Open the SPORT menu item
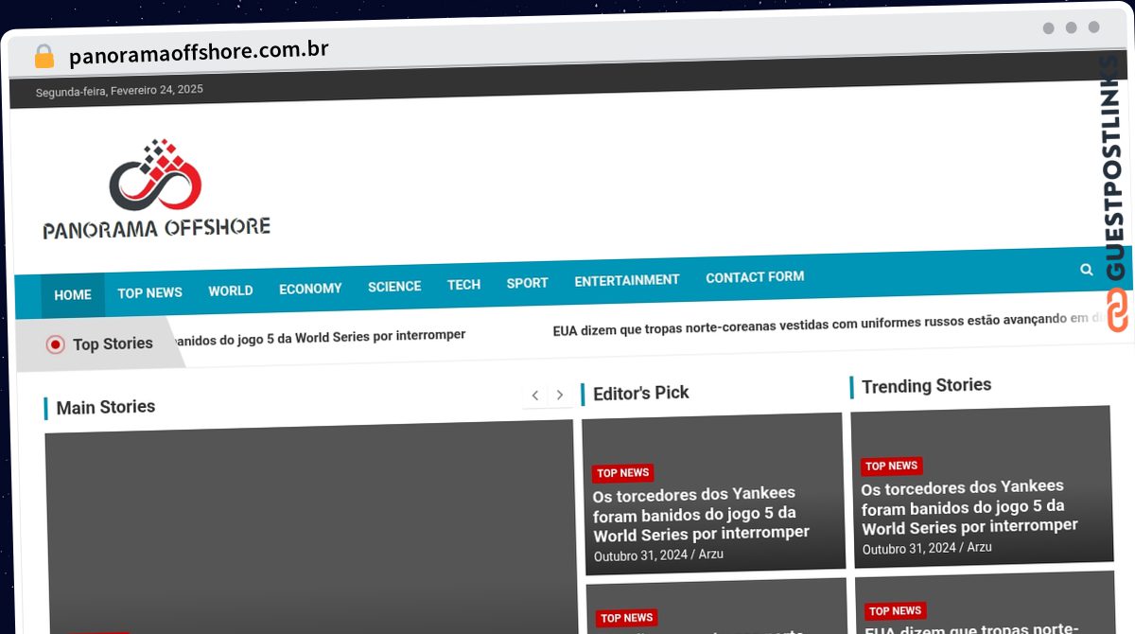 coord(527,283)
